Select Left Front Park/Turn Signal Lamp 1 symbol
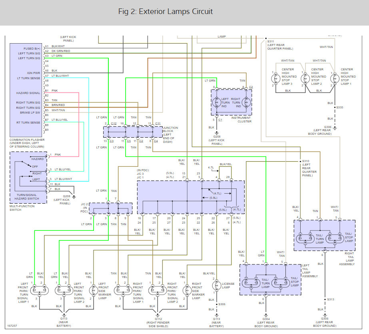The width and height of the screenshot is (369, 334). 39,290
